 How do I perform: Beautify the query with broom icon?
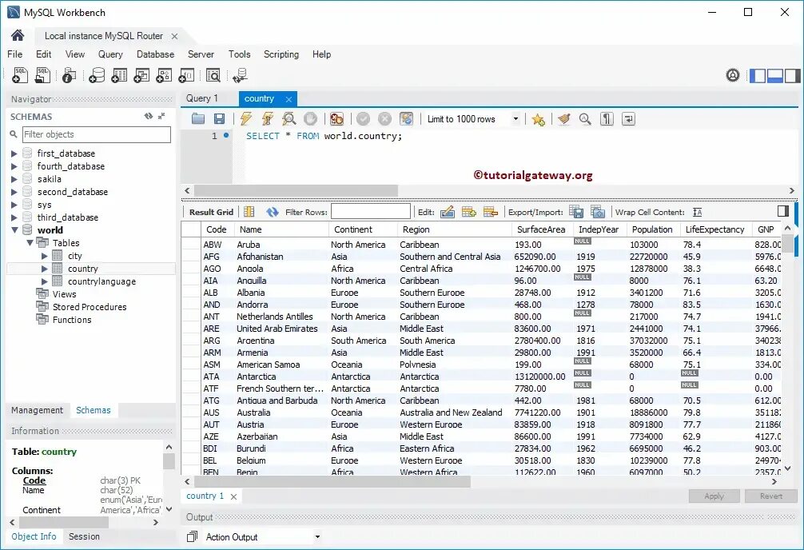pos(564,119)
